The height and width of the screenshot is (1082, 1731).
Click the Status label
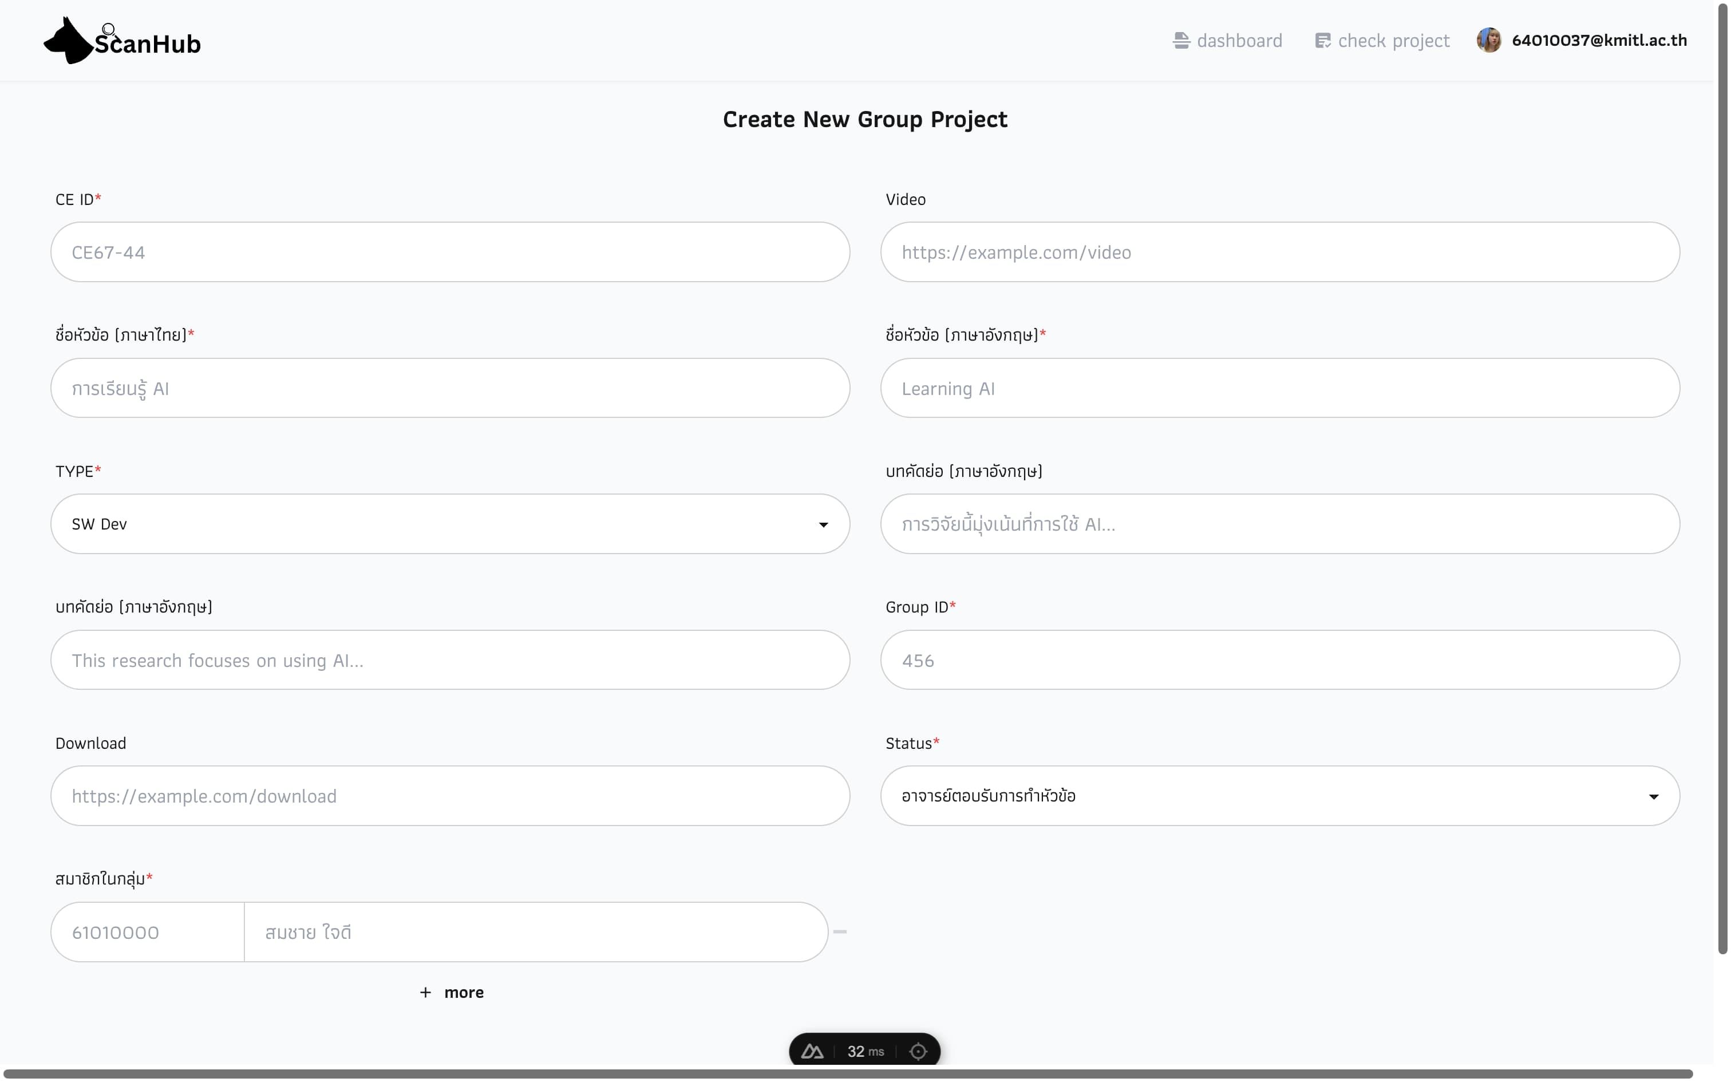point(912,743)
